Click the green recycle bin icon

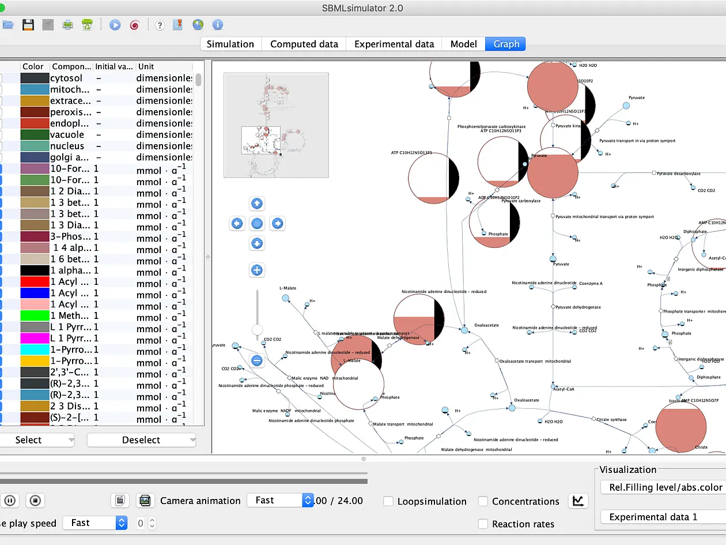click(x=87, y=25)
